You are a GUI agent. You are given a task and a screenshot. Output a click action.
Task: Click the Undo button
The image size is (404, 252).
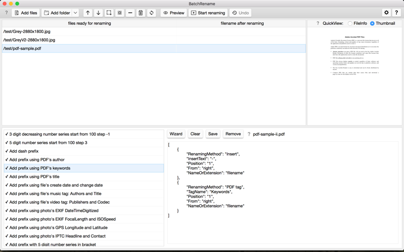coord(240,13)
